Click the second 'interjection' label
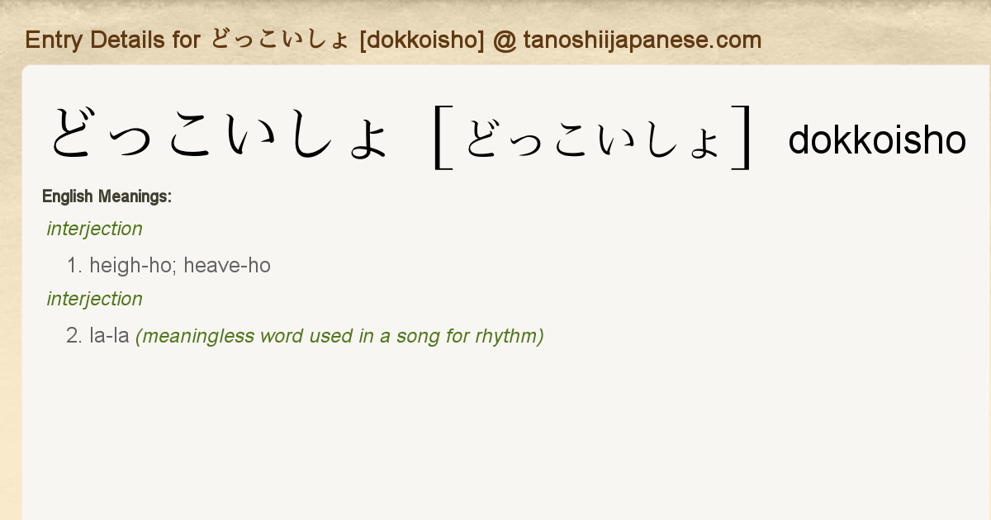Image resolution: width=991 pixels, height=520 pixels. coord(95,299)
